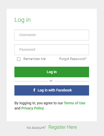Click the word 'and' before Privacy Policy
The height and width of the screenshot is (136, 104).
tap(17, 108)
